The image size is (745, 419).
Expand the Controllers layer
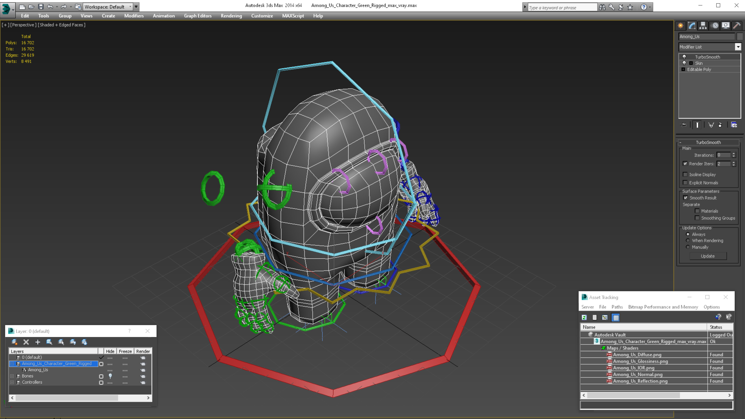pos(12,382)
